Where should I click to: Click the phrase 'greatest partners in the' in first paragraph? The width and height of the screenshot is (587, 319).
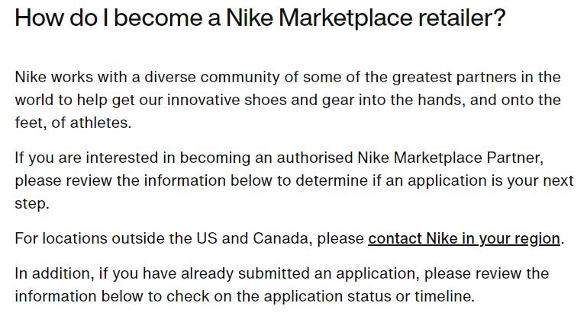[476, 78]
